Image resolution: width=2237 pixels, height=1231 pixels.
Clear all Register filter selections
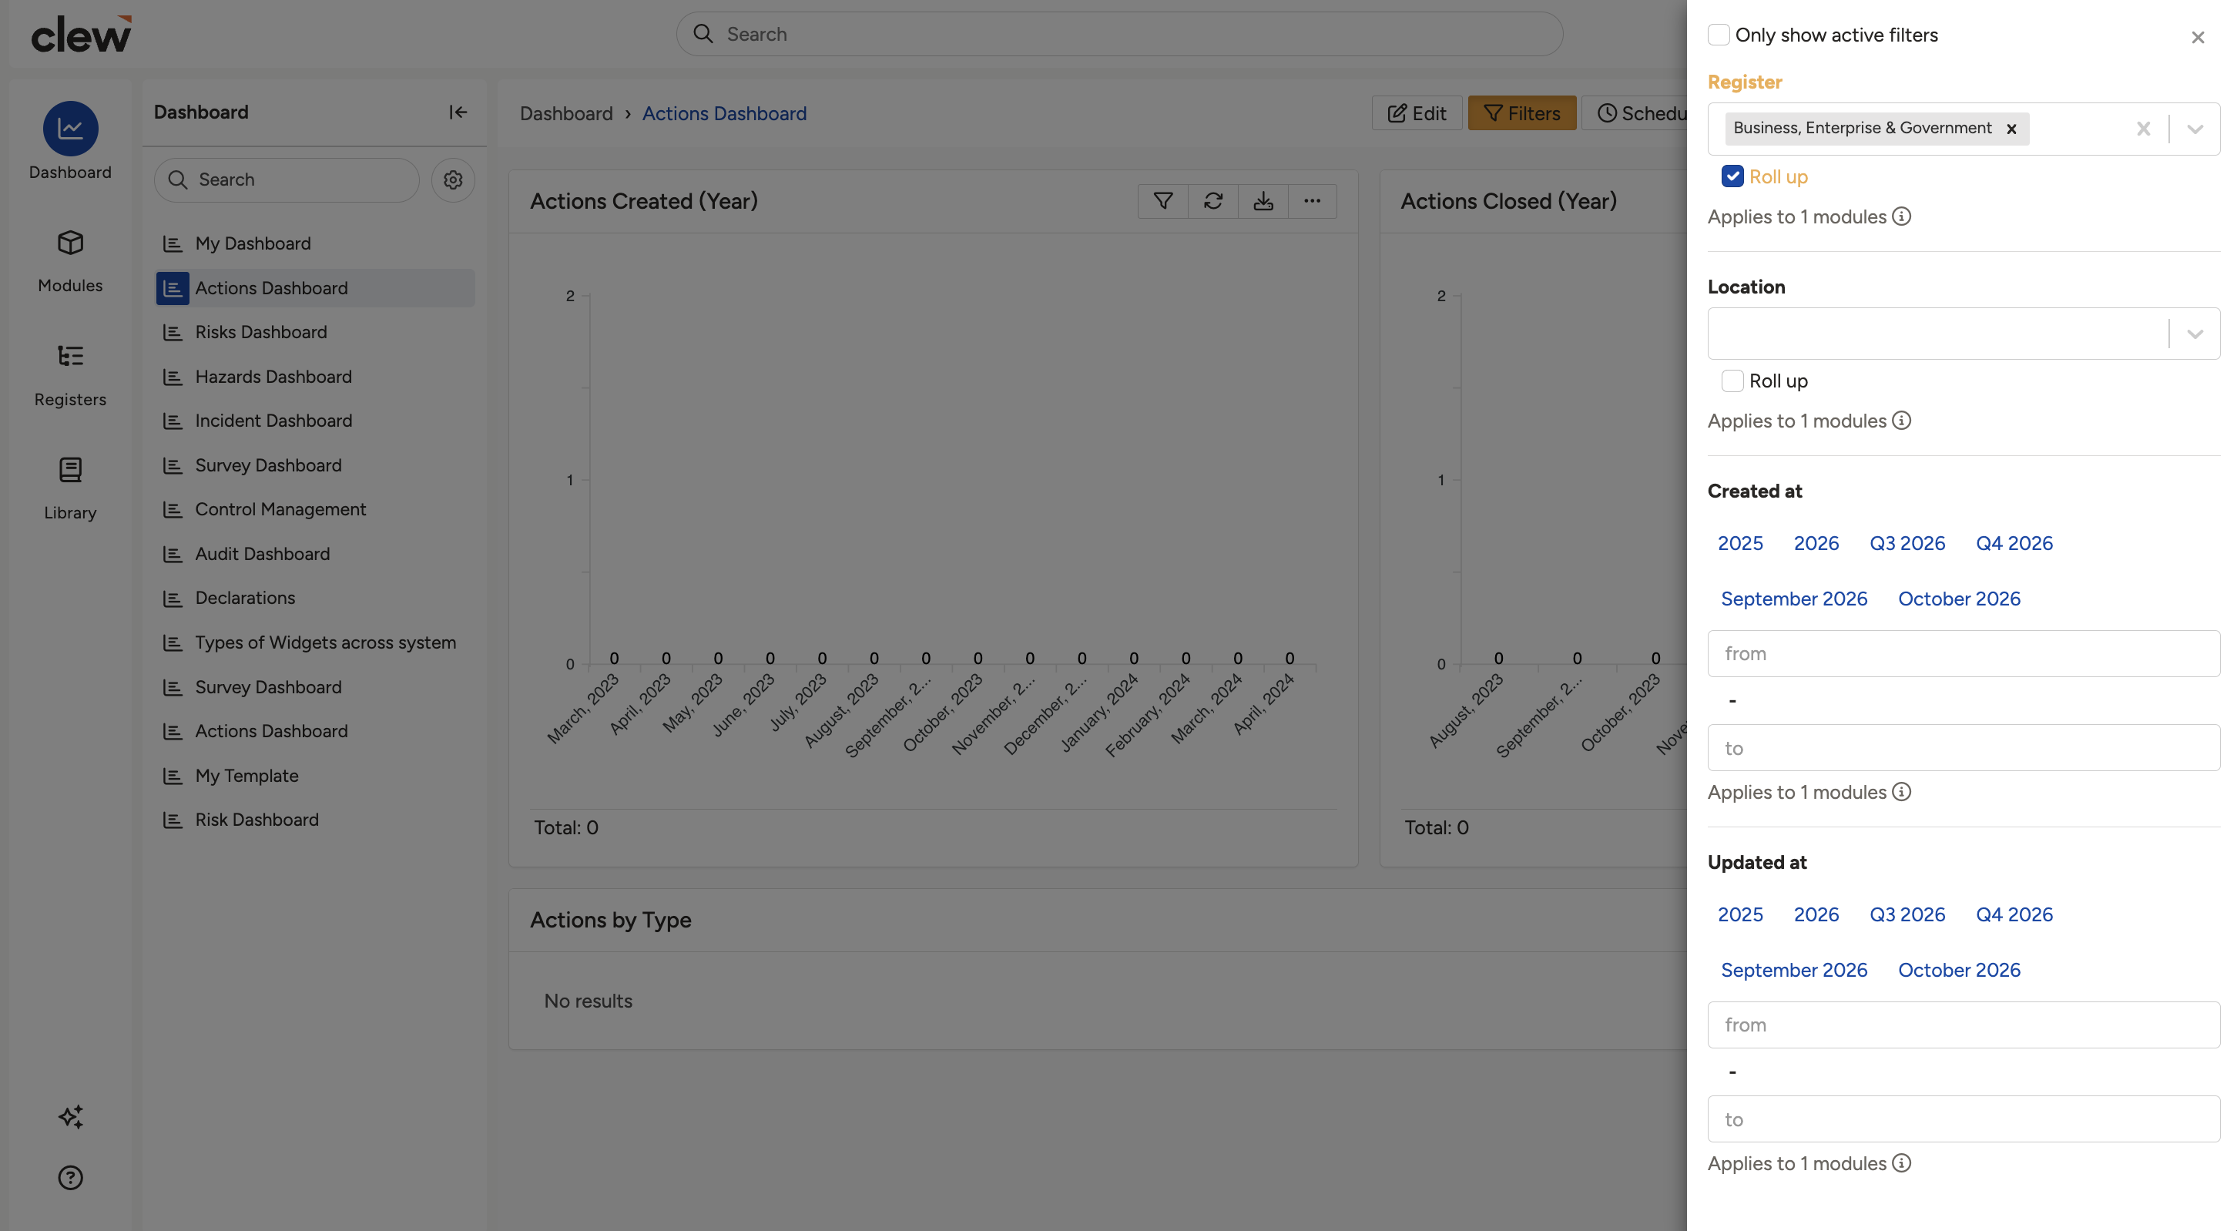pos(2142,129)
